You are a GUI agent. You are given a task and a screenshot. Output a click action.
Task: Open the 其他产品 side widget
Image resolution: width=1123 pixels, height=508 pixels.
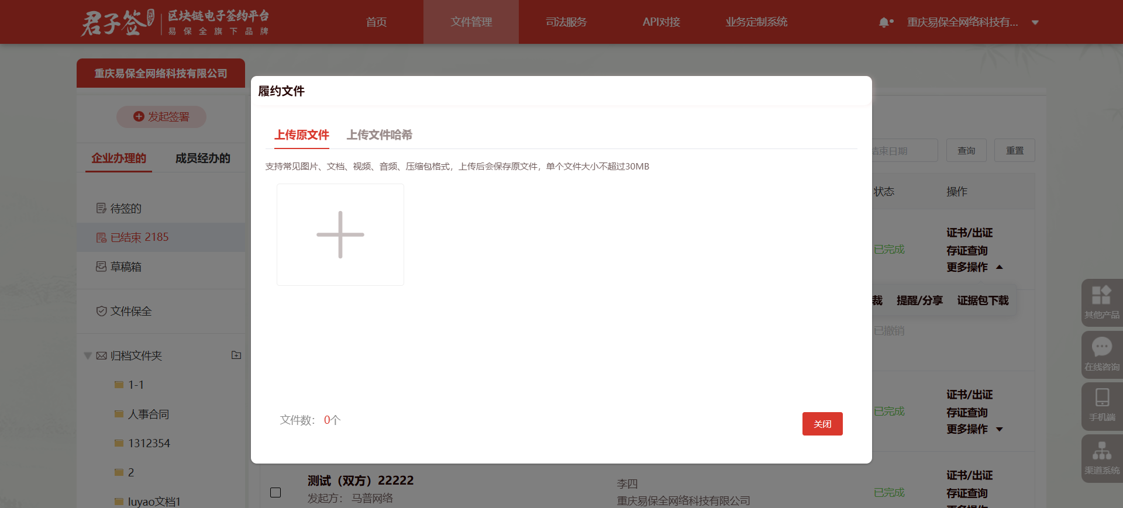pos(1101,302)
